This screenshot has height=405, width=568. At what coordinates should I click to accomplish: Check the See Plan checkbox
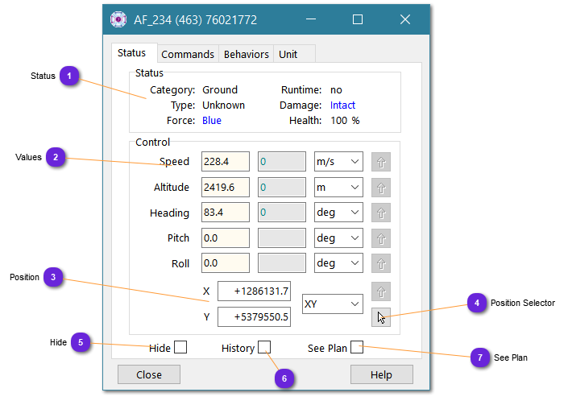pos(357,348)
